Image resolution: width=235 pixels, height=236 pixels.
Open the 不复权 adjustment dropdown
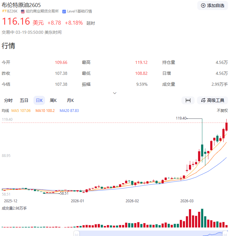[222, 111]
